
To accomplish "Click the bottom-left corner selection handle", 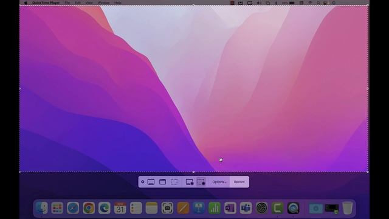I will pos(20,172).
